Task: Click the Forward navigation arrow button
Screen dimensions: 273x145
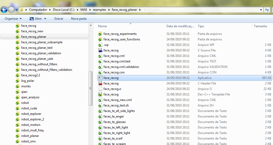Action: (11, 10)
